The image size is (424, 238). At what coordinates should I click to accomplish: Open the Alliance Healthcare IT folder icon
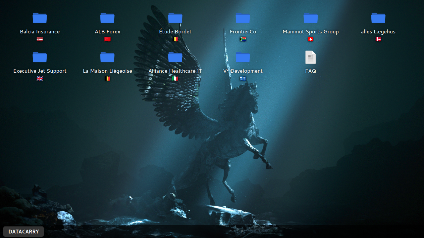175,57
